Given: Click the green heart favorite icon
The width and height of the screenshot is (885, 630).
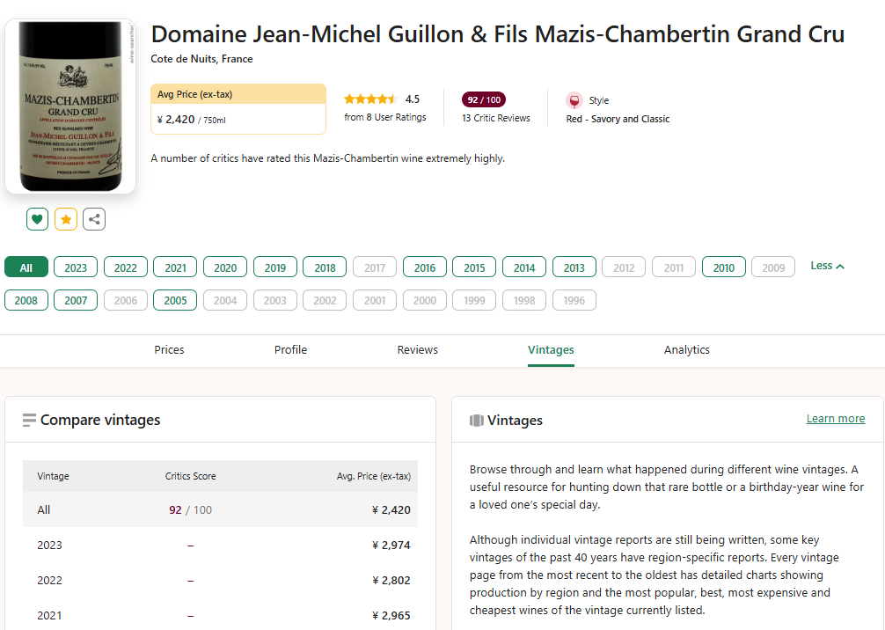Looking at the screenshot, I should (x=37, y=219).
